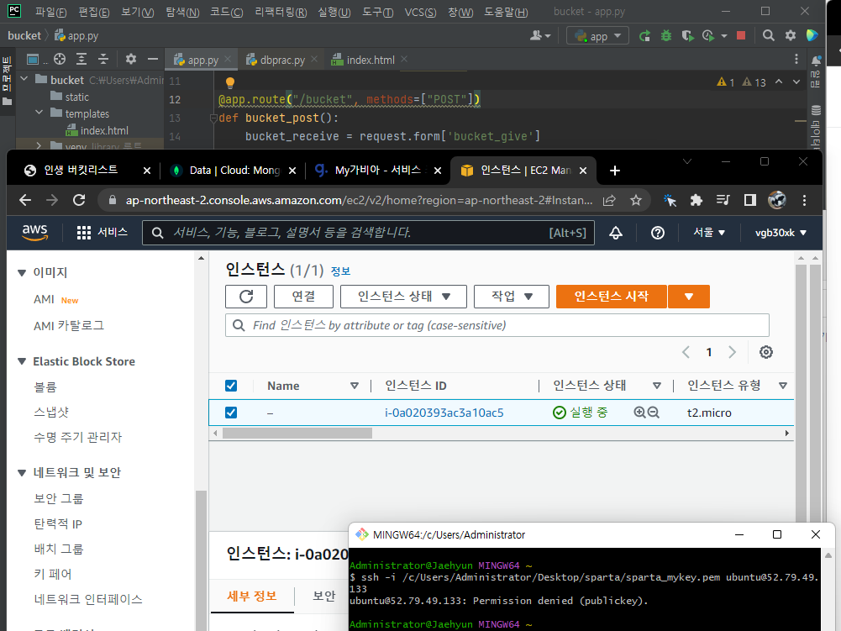
Task: Open PyCharm notifications bell
Action: click(817, 60)
